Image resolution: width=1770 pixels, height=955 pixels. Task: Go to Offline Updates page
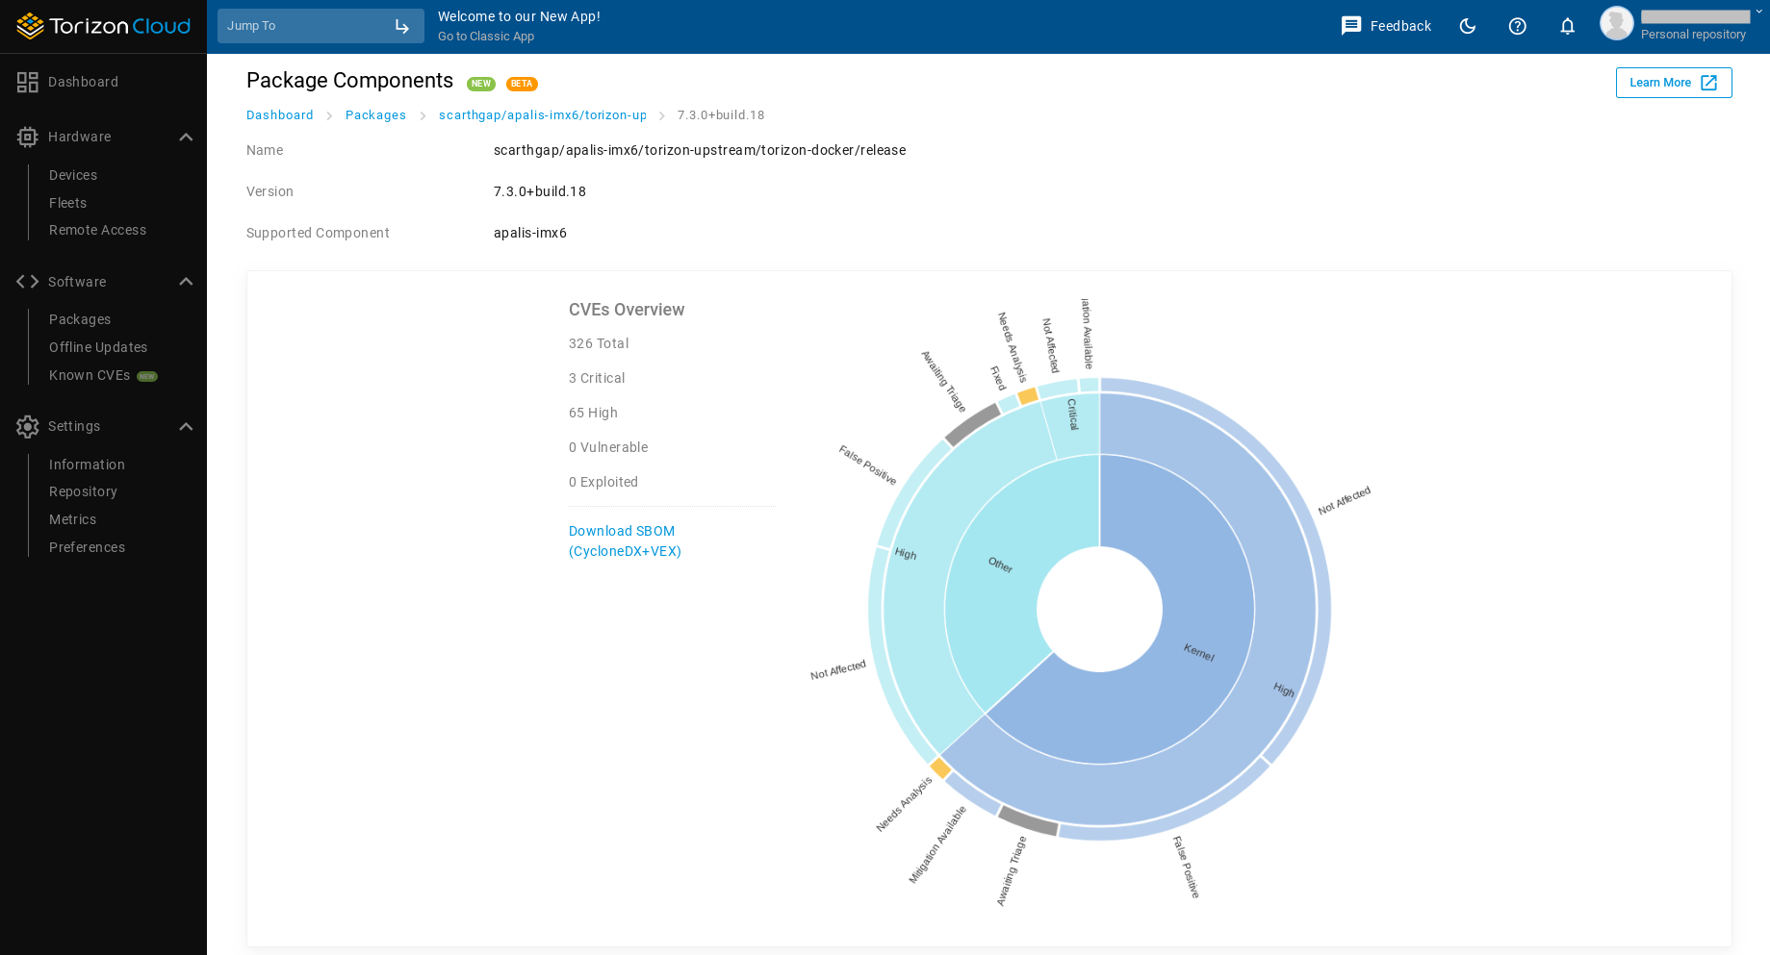tap(98, 348)
